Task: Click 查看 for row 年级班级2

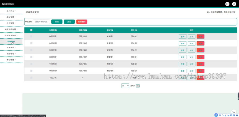Action: [x=182, y=43]
